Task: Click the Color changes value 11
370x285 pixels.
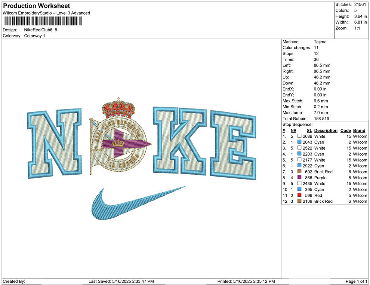Action: [316, 47]
